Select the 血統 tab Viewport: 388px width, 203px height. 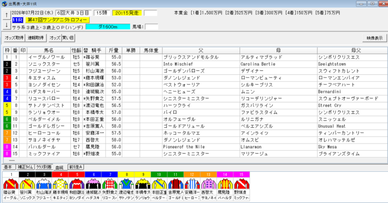(x=59, y=167)
